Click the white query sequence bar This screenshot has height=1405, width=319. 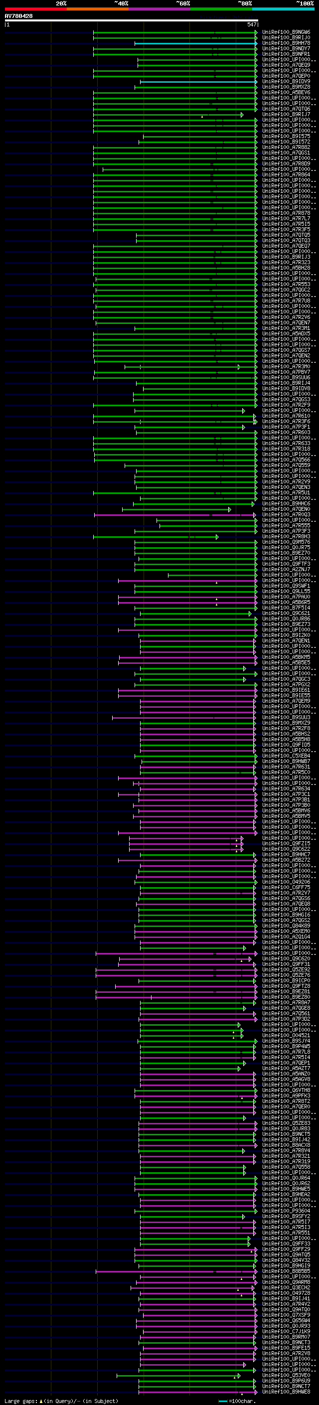point(132,20)
